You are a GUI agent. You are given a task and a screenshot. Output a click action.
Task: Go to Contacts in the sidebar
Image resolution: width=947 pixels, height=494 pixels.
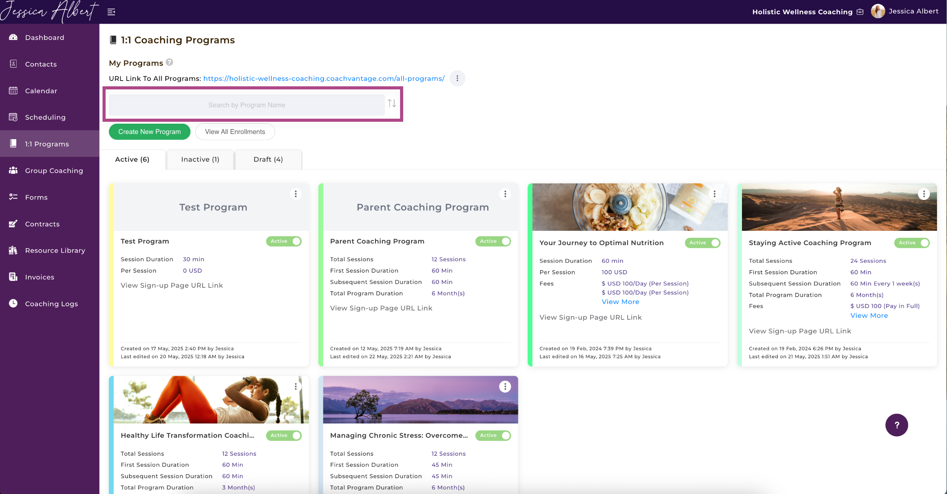coord(50,64)
